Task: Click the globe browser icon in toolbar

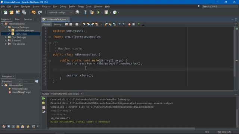Action: point(77,12)
